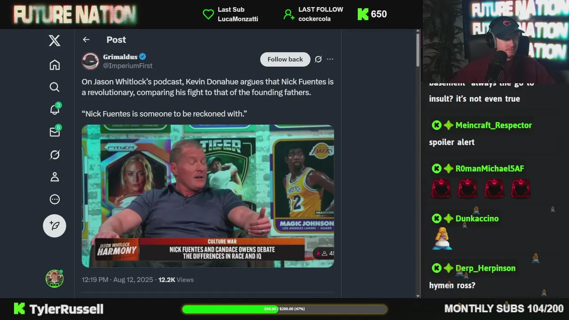Go to Home via house icon
The width and height of the screenshot is (569, 320).
tap(54, 65)
